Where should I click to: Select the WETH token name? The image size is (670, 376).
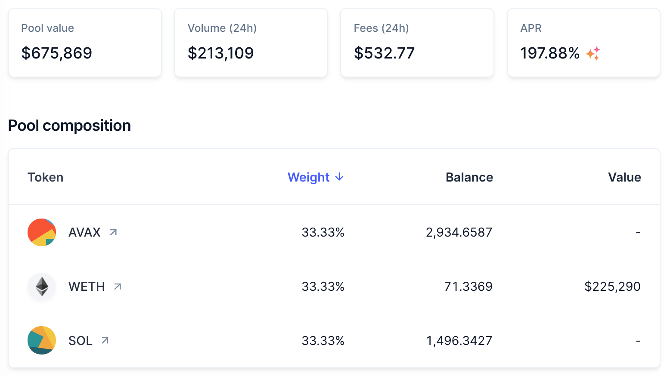coord(87,287)
